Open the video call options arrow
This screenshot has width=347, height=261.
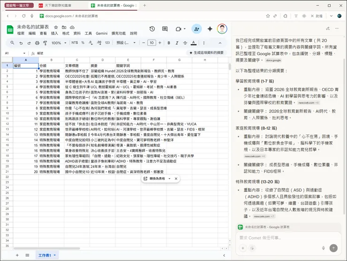(x=185, y=29)
